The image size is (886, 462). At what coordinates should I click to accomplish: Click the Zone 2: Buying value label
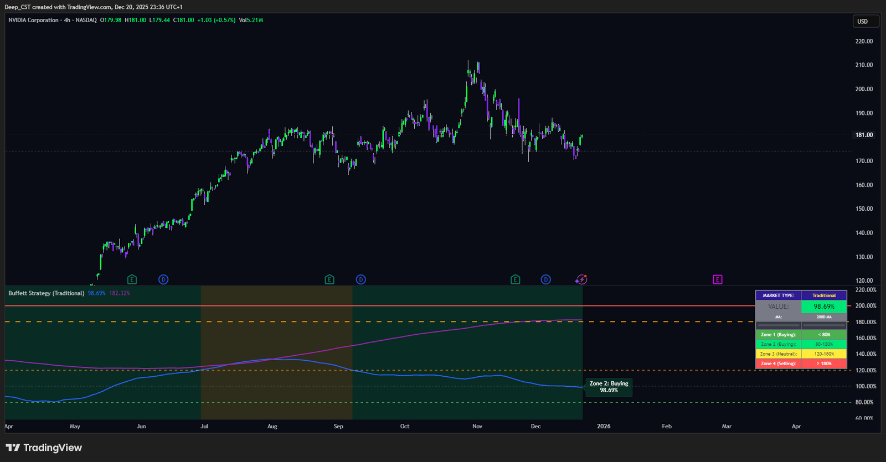(x=609, y=387)
